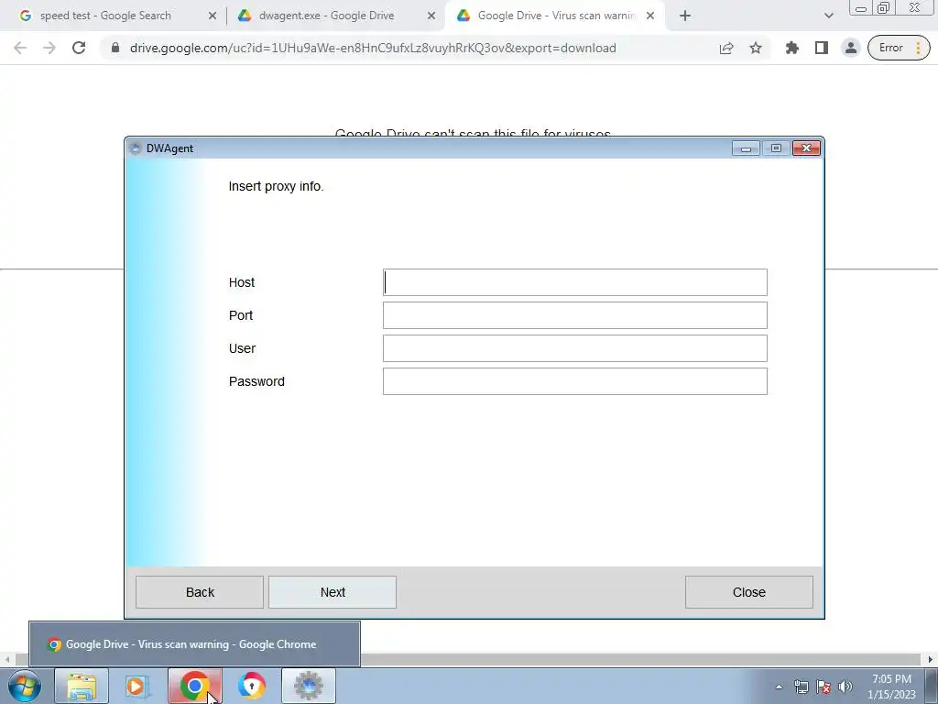Expand the tab search chevron
The width and height of the screenshot is (938, 704).
[828, 16]
